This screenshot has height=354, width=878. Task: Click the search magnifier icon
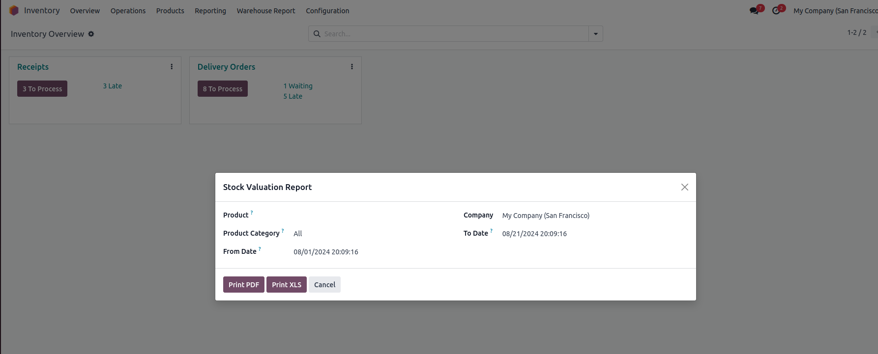[317, 34]
